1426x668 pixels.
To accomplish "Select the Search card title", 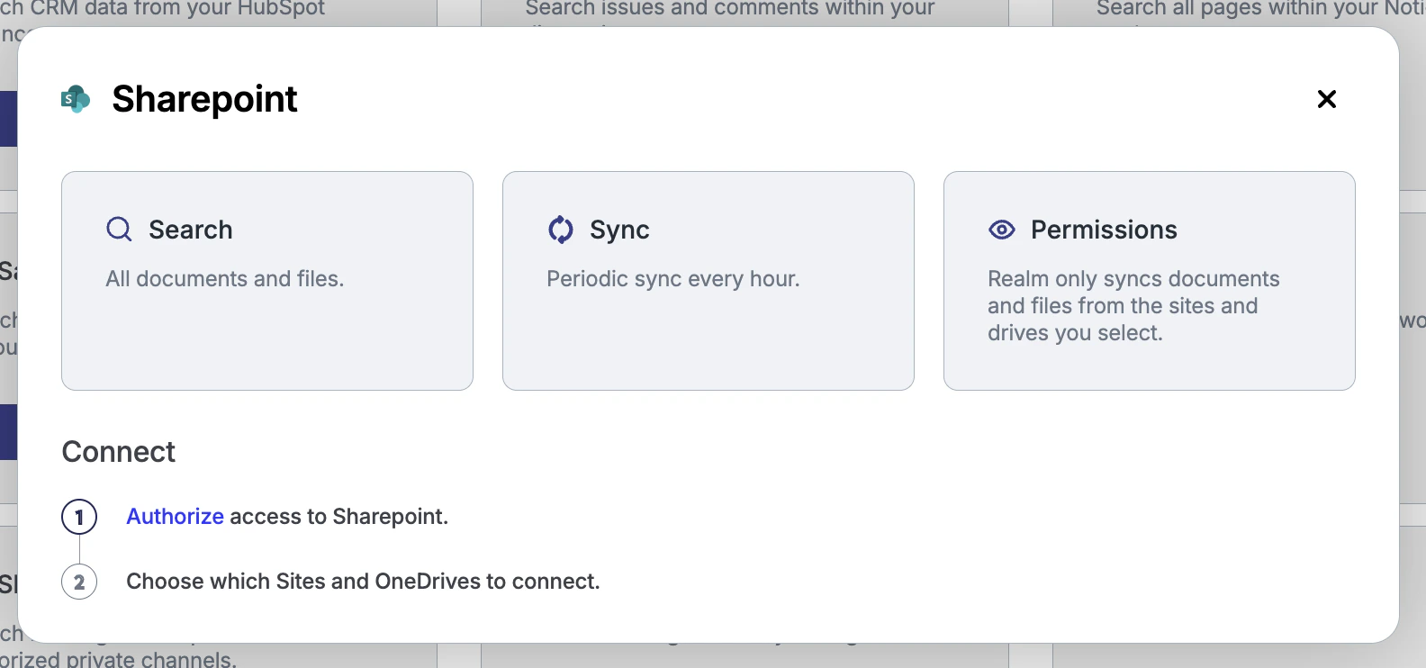I will tap(191, 230).
